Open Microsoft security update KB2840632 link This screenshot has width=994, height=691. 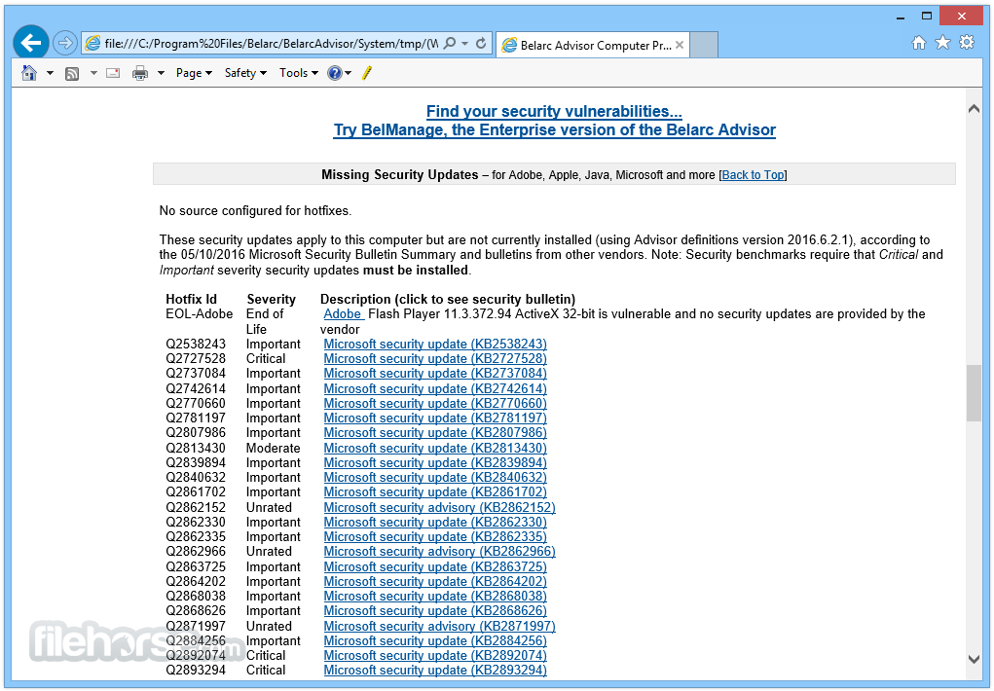435,477
